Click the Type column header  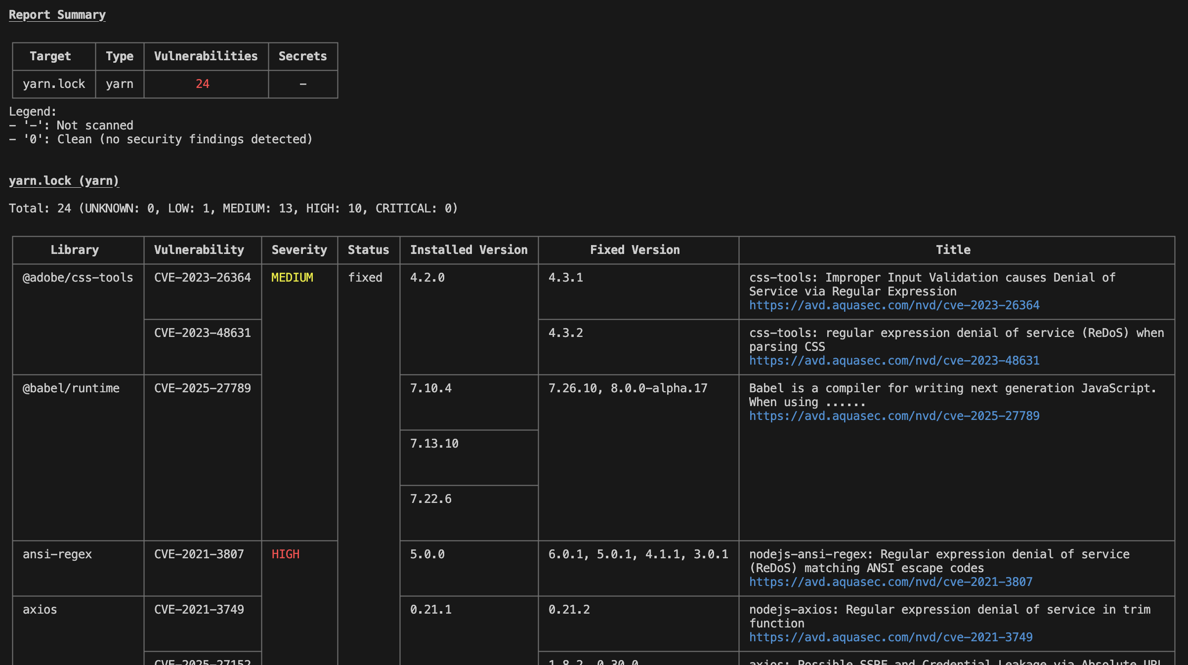pyautogui.click(x=120, y=56)
